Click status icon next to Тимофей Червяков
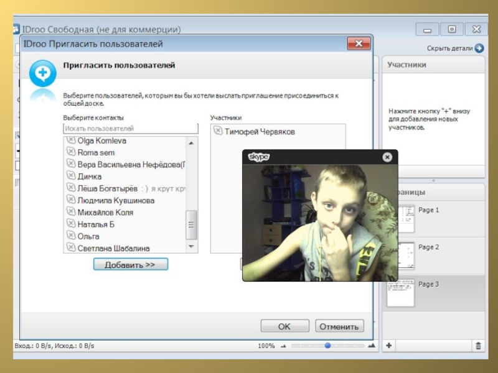 [217, 131]
